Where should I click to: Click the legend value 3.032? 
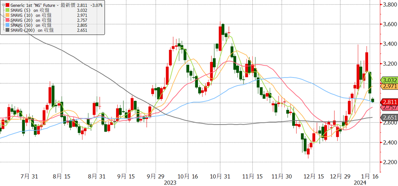point(82,10)
